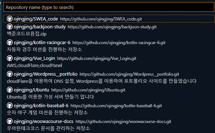Click description '숫자 야구 게임 미션을 진행하는 저장소'
The width and height of the screenshot is (215, 133).
47,113
